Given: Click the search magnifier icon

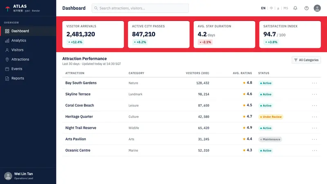Looking at the screenshot, I should pyautogui.click(x=96, y=8).
